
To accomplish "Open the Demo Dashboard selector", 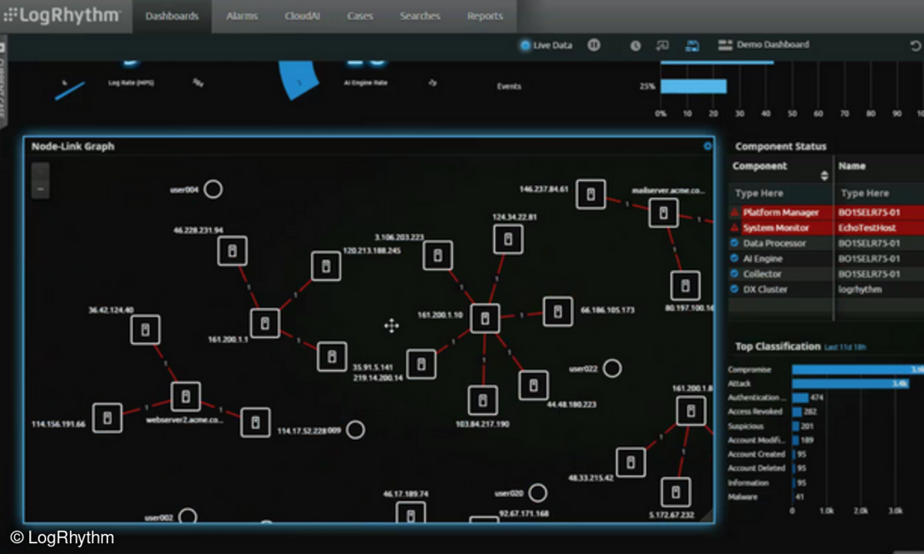I will click(764, 45).
